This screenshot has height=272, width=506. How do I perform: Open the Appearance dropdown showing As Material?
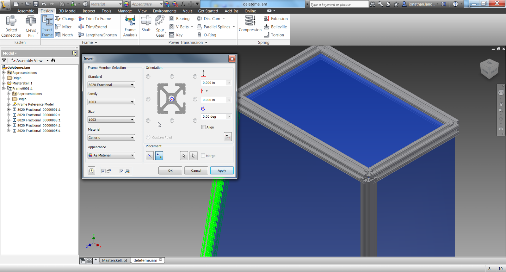111,155
